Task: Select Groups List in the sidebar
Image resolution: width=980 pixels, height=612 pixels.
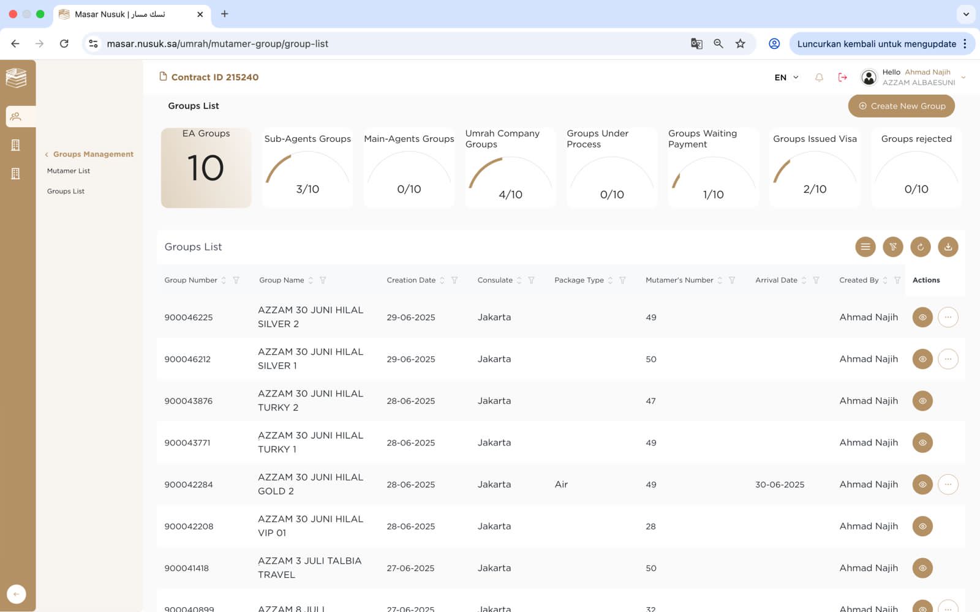Action: click(66, 192)
